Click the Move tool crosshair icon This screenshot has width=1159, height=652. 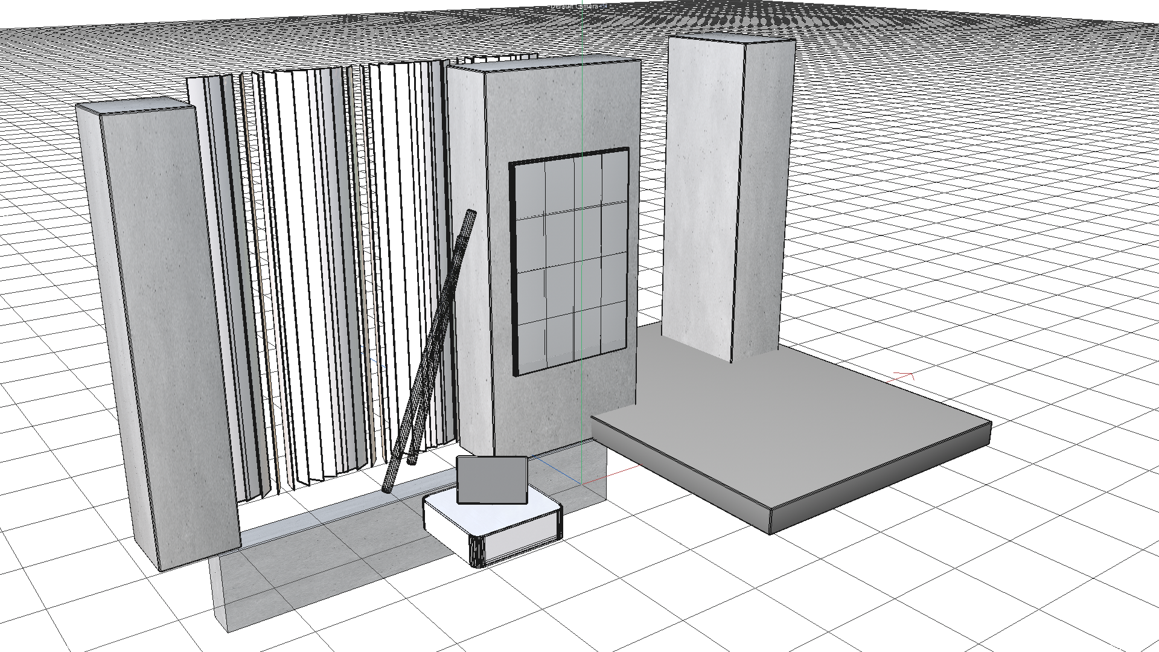28,217
